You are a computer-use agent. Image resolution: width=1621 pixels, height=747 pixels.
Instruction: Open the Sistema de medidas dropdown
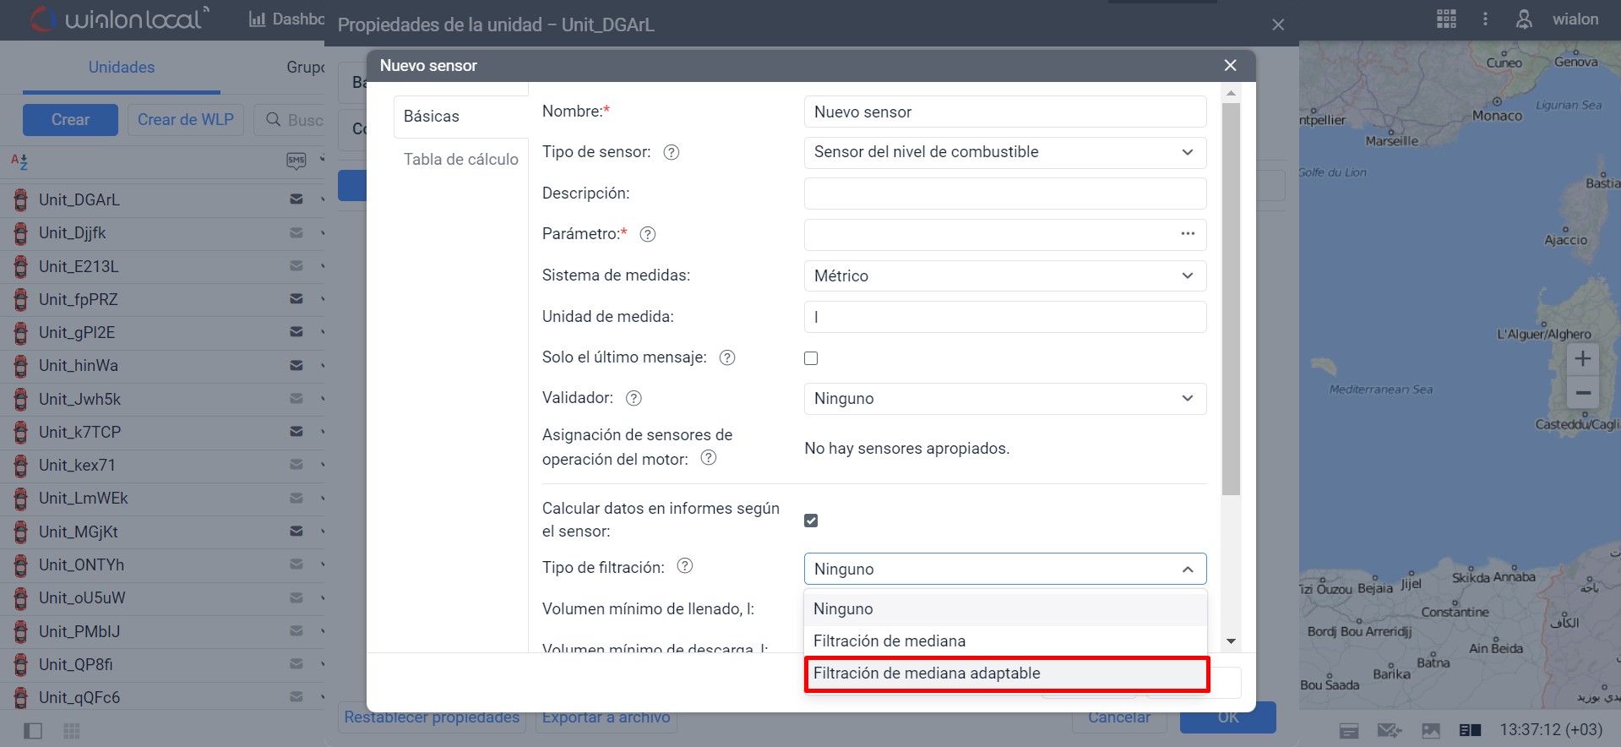point(1004,276)
